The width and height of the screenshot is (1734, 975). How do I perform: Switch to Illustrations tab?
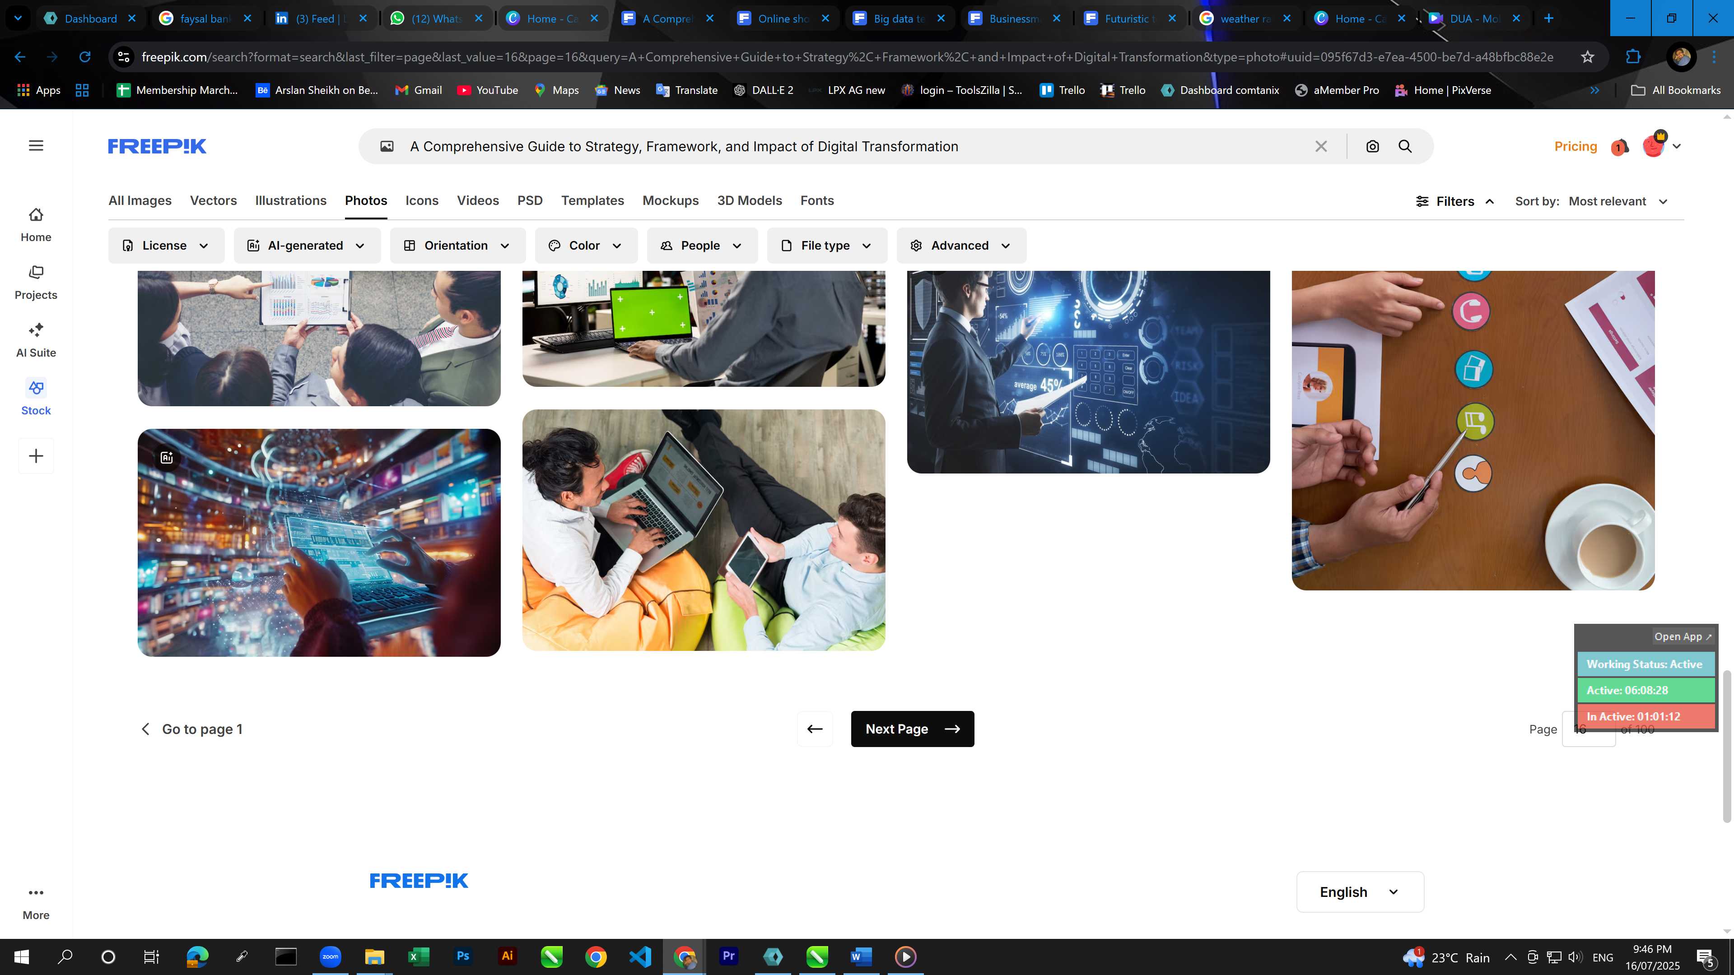click(x=291, y=200)
